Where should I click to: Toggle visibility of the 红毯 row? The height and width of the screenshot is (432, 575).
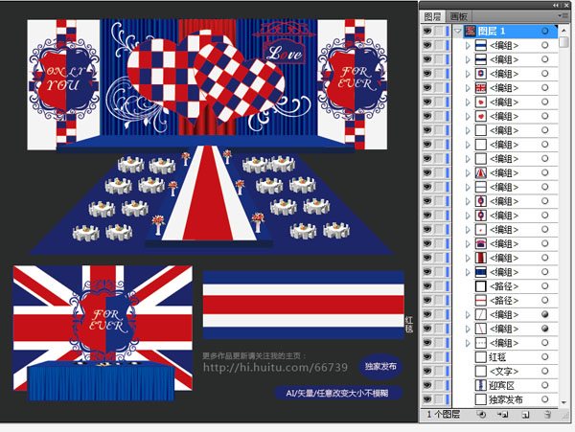(427, 356)
